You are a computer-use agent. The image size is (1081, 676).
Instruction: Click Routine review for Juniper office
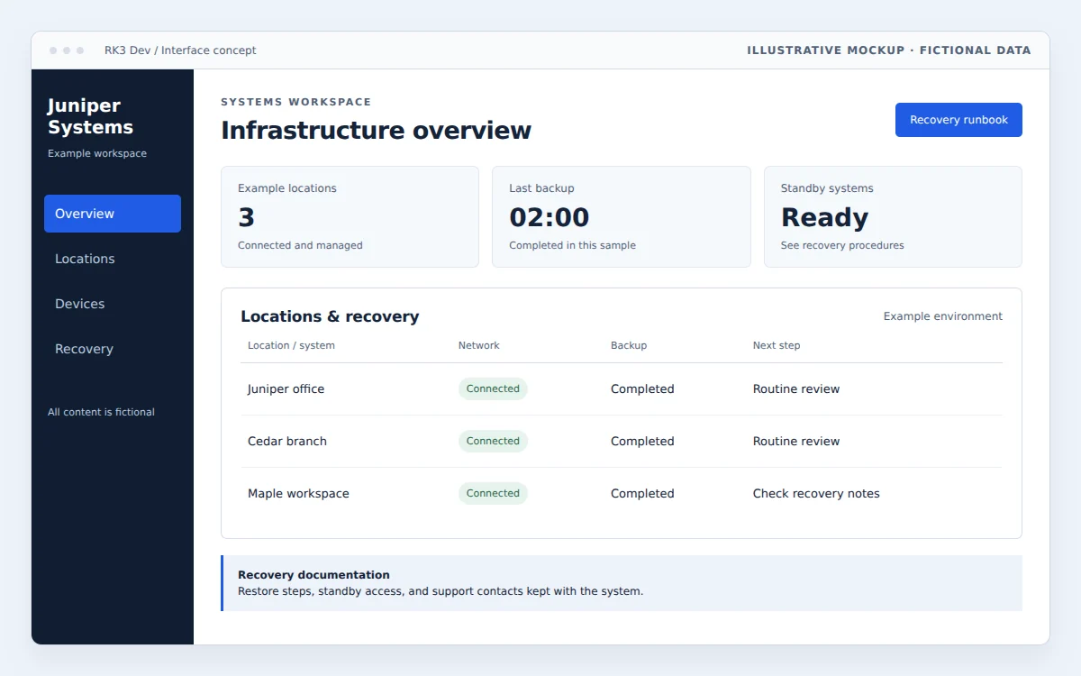pyautogui.click(x=796, y=389)
